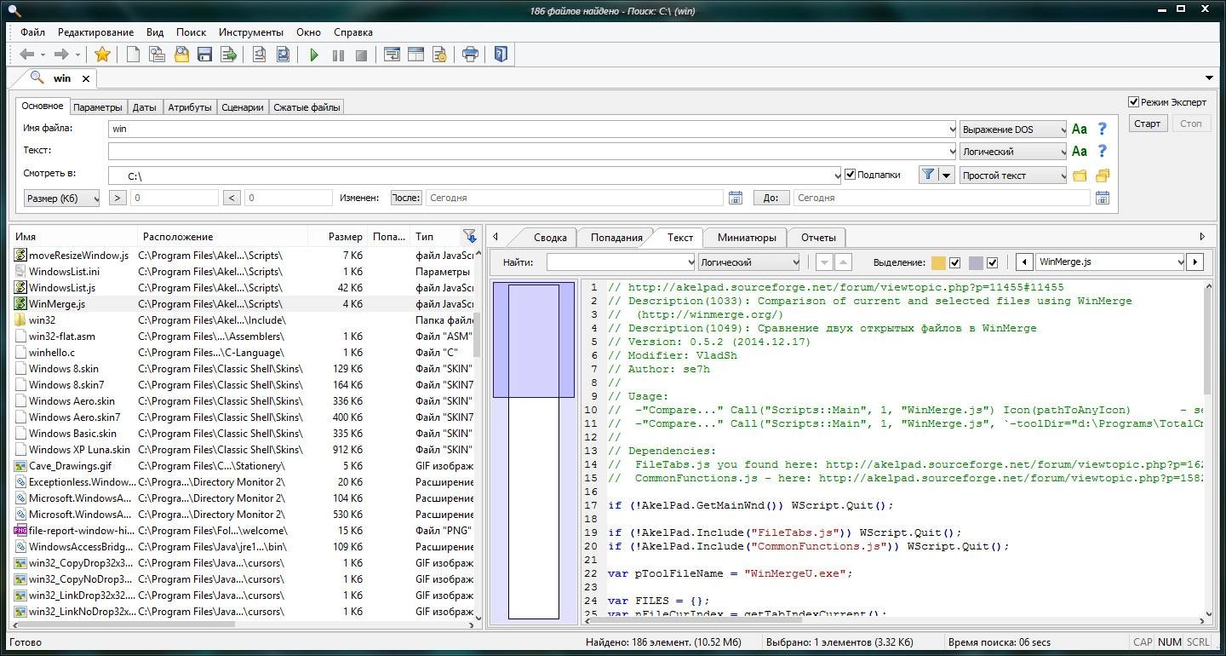Open Выражение DOS dropdown
This screenshot has height=656, width=1226.
pos(1013,129)
